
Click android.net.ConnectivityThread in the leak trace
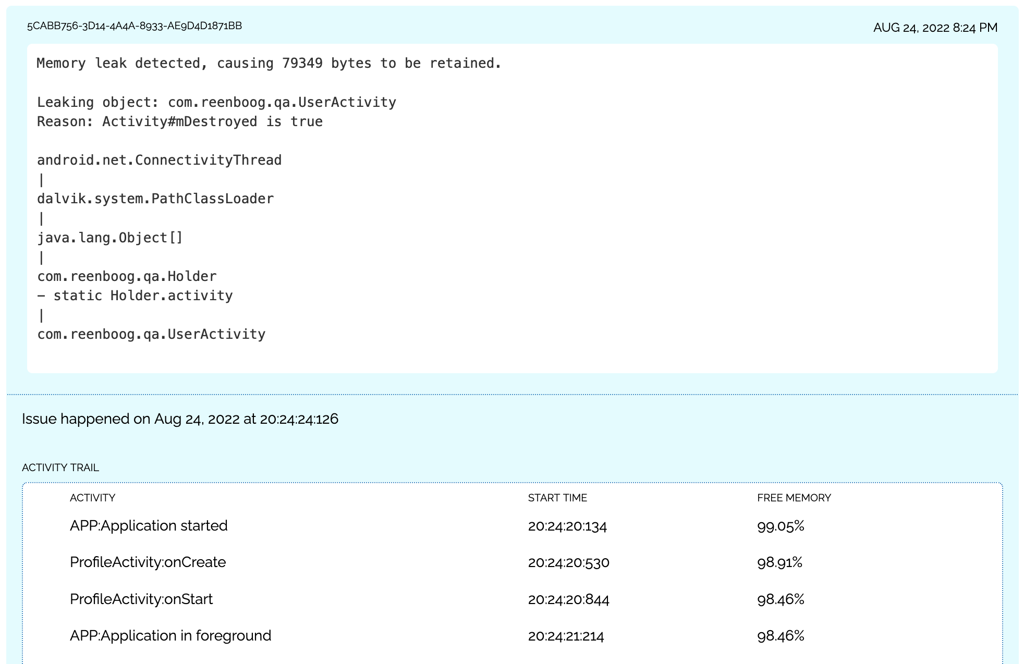(x=159, y=160)
